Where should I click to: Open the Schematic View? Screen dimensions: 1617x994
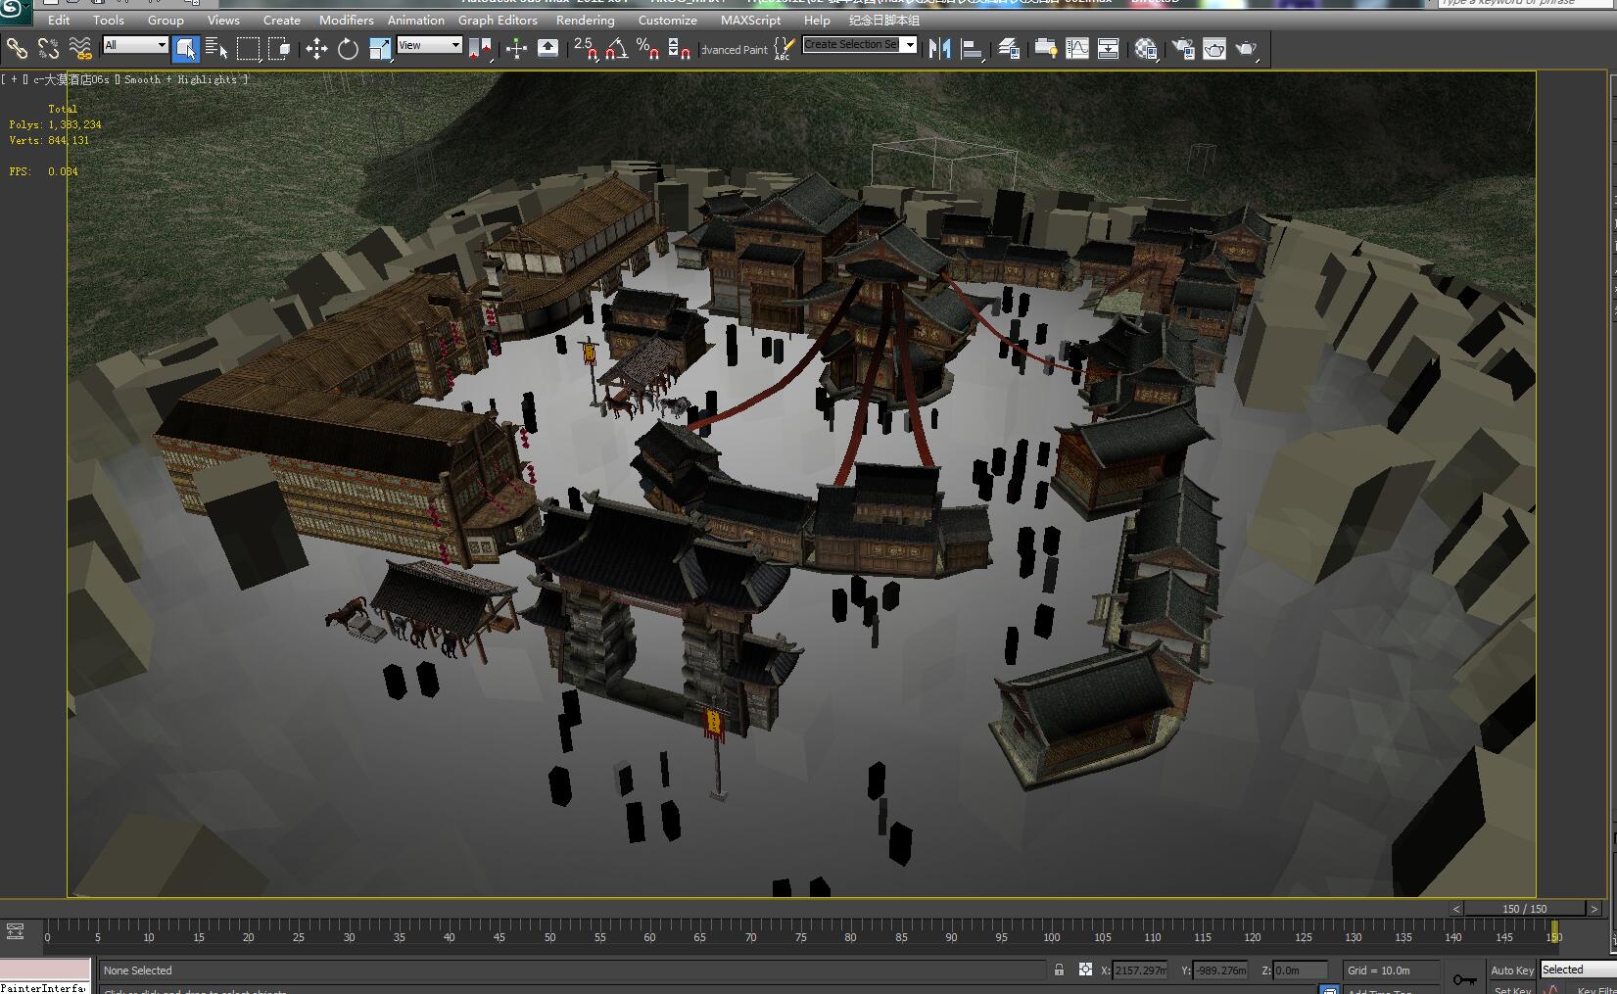coord(1108,48)
